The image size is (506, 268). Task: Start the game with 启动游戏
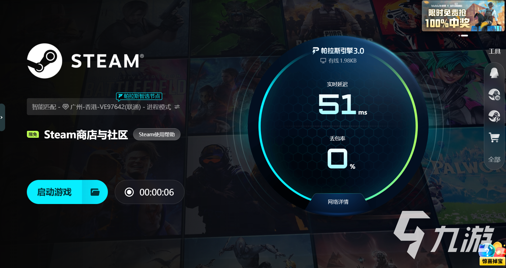(x=55, y=192)
